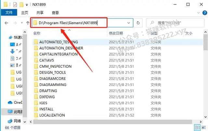This screenshot has height=131, width=208.
Task: Sort by the 名称 column header
Action: pyautogui.click(x=37, y=33)
